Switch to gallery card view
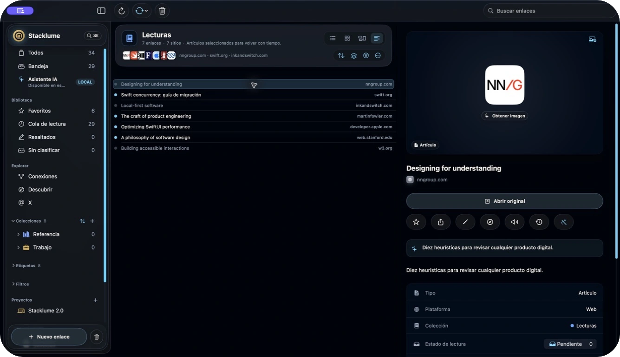The image size is (620, 357). pyautogui.click(x=362, y=38)
